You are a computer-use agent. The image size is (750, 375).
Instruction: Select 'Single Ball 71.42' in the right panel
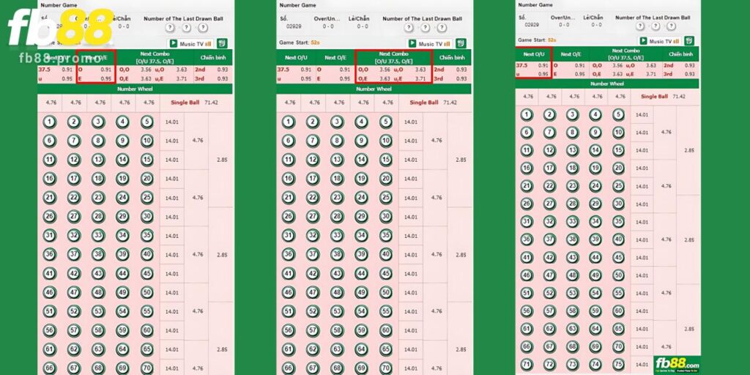663,97
